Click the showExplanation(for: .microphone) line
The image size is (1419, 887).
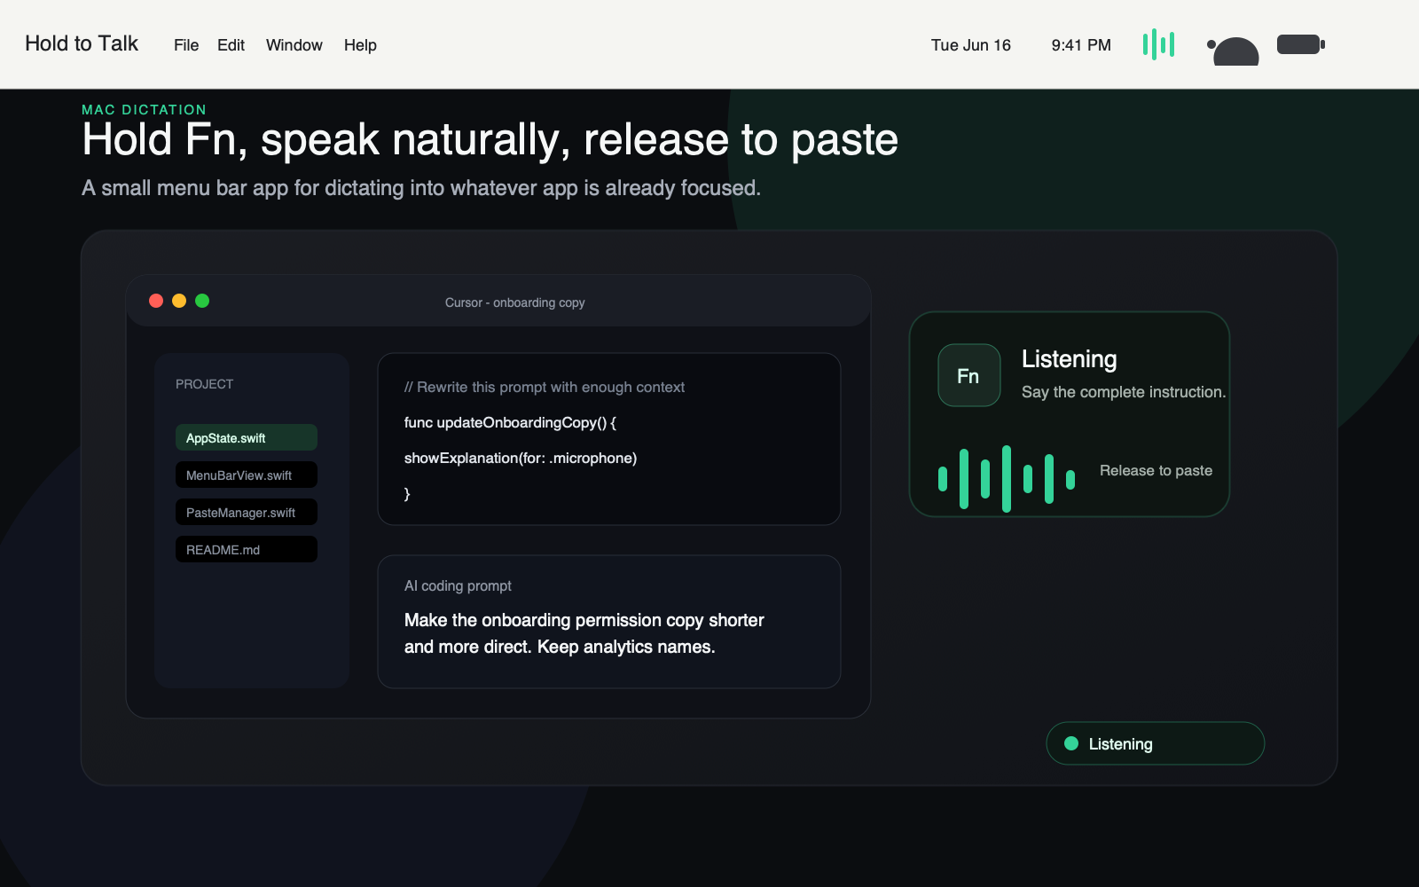tap(521, 458)
